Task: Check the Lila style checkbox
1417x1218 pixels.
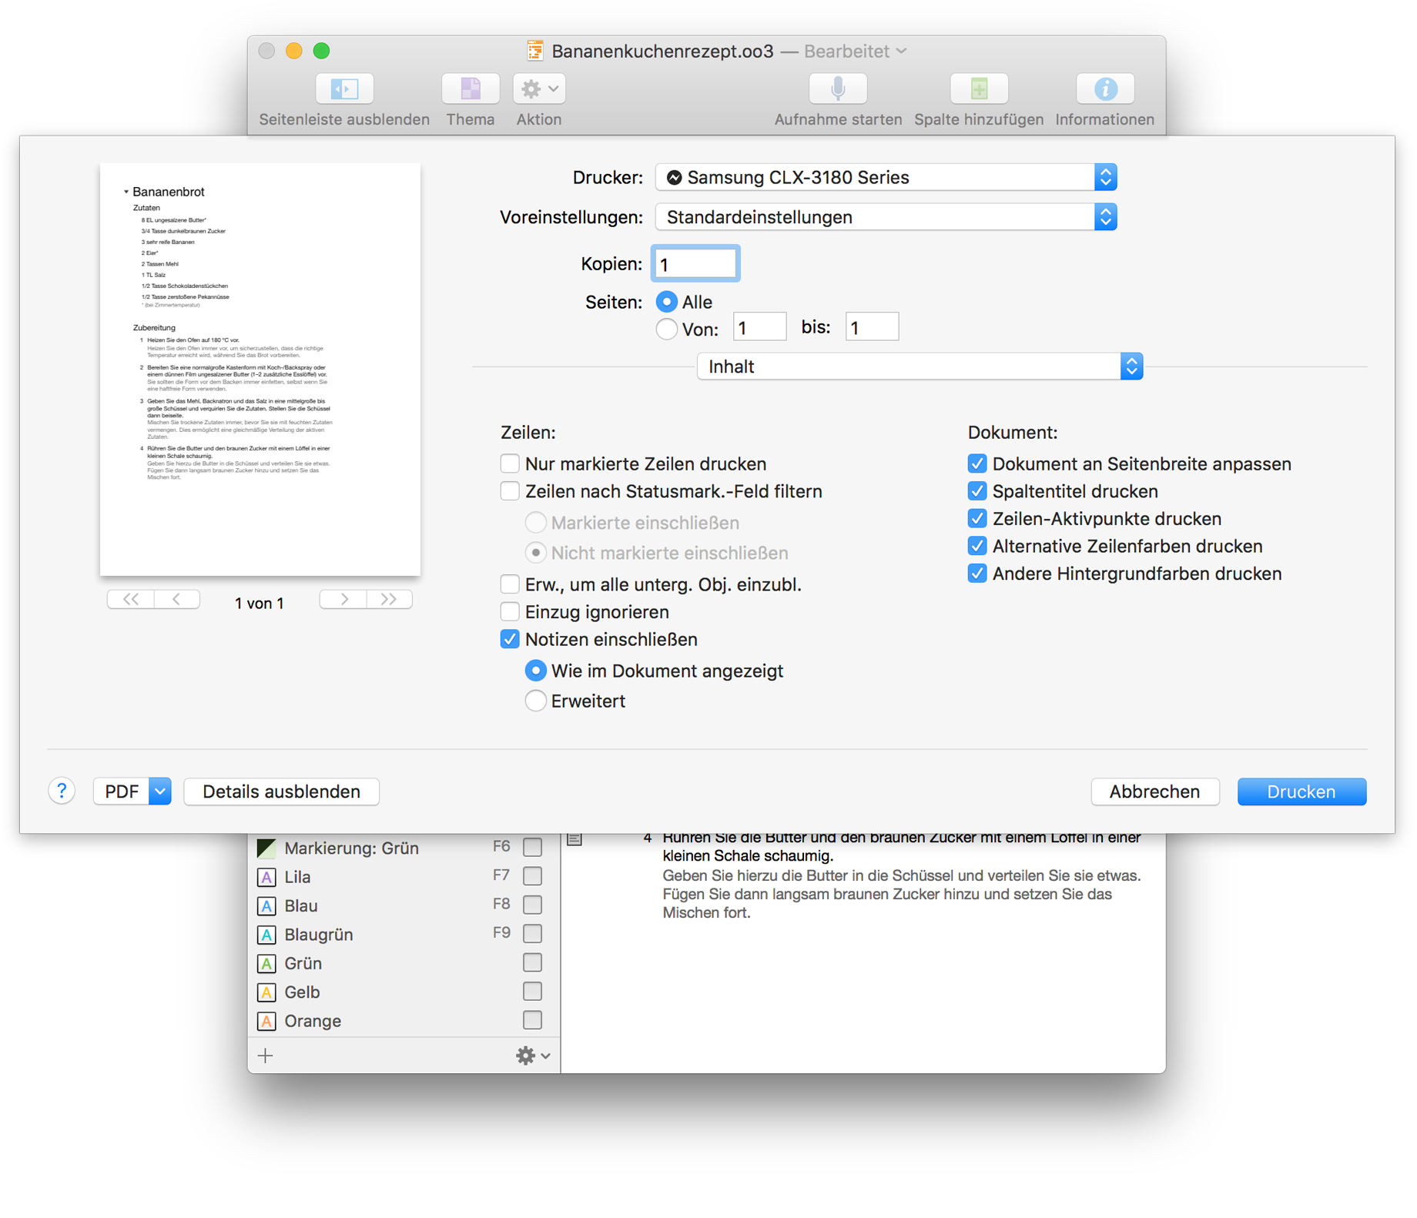Action: (x=532, y=875)
